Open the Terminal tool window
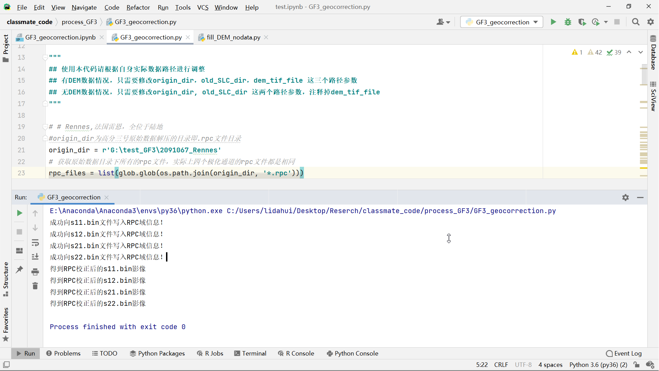 tap(250, 353)
